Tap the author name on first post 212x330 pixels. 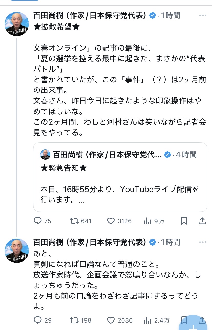point(90,15)
